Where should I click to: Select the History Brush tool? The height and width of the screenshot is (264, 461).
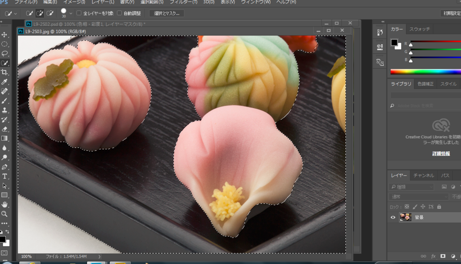click(x=5, y=120)
